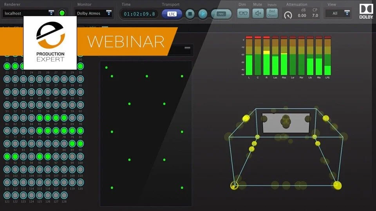Stop transport playback
Image resolution: width=376 pixels, height=211 pixels.
[190, 14]
